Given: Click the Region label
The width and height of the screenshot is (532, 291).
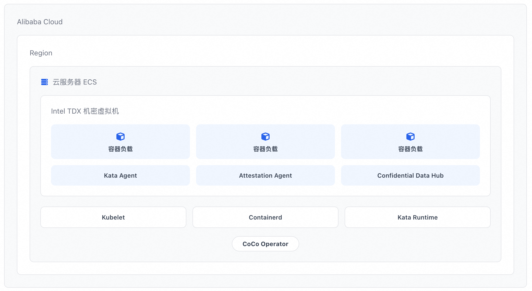Looking at the screenshot, I should (41, 53).
